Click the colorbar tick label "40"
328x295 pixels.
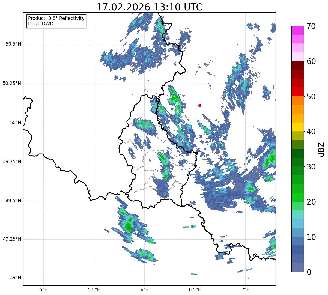click(311, 132)
